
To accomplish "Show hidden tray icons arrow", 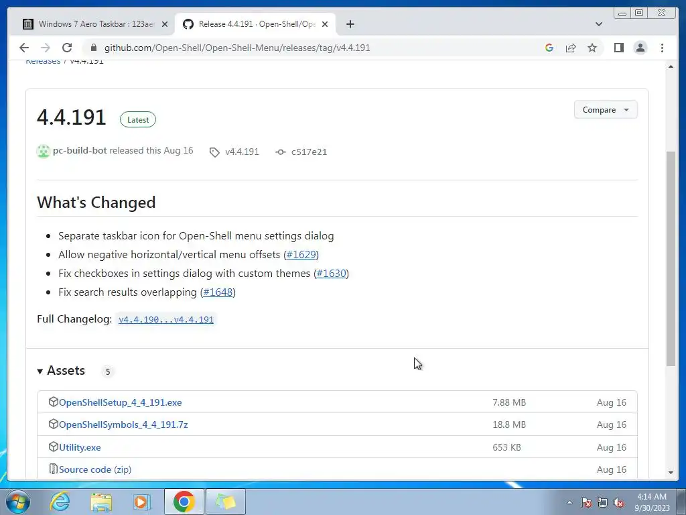I will point(569,502).
